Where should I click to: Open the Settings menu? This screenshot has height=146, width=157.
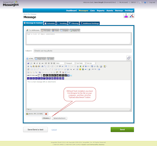(x=129, y=11)
